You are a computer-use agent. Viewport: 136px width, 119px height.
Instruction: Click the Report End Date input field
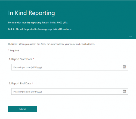[x=70, y=91]
